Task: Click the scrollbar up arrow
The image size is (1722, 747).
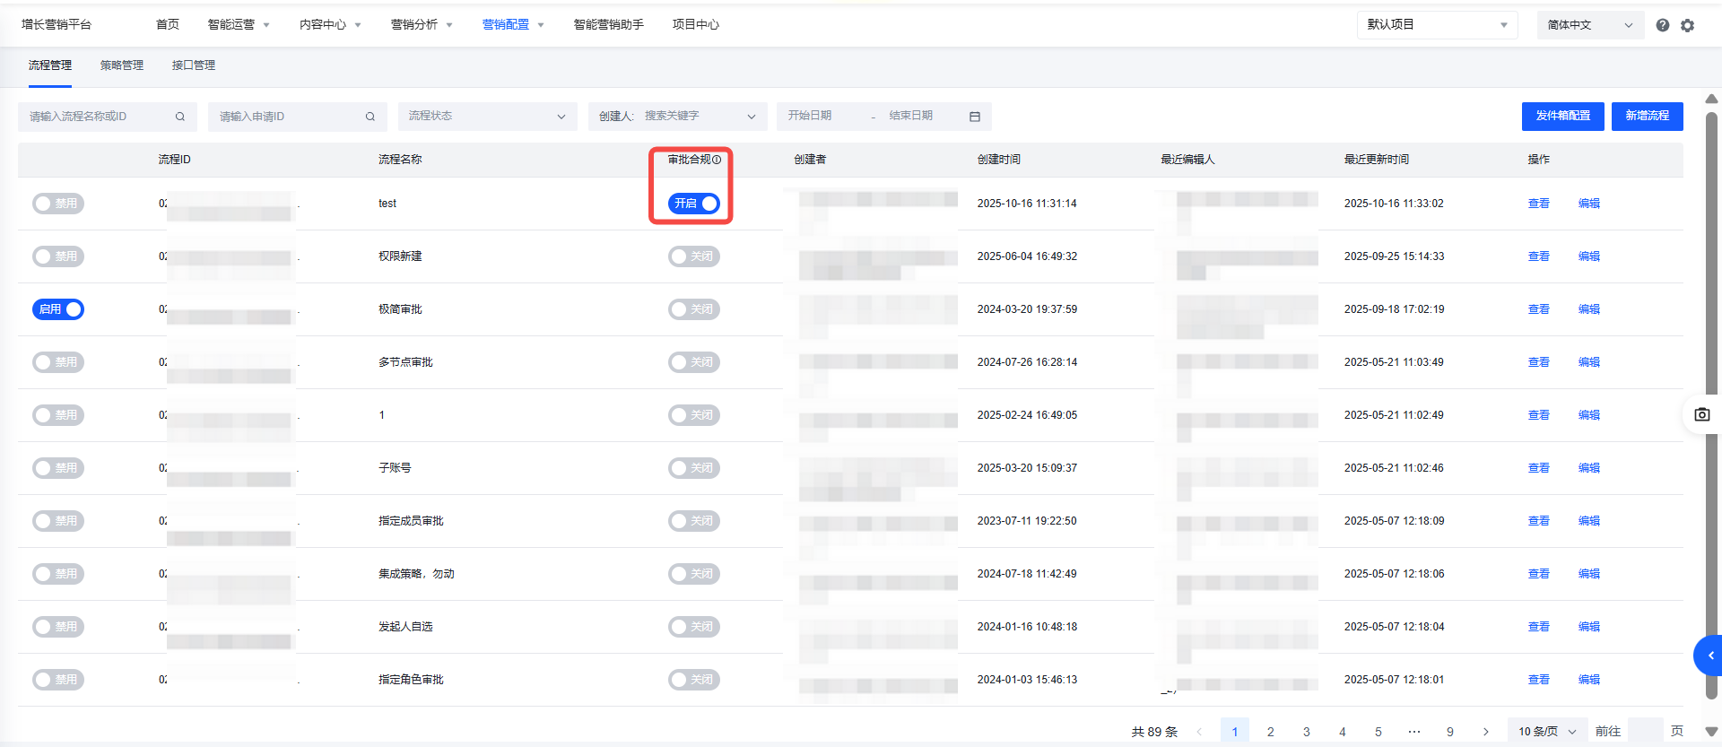Action: click(x=1711, y=99)
